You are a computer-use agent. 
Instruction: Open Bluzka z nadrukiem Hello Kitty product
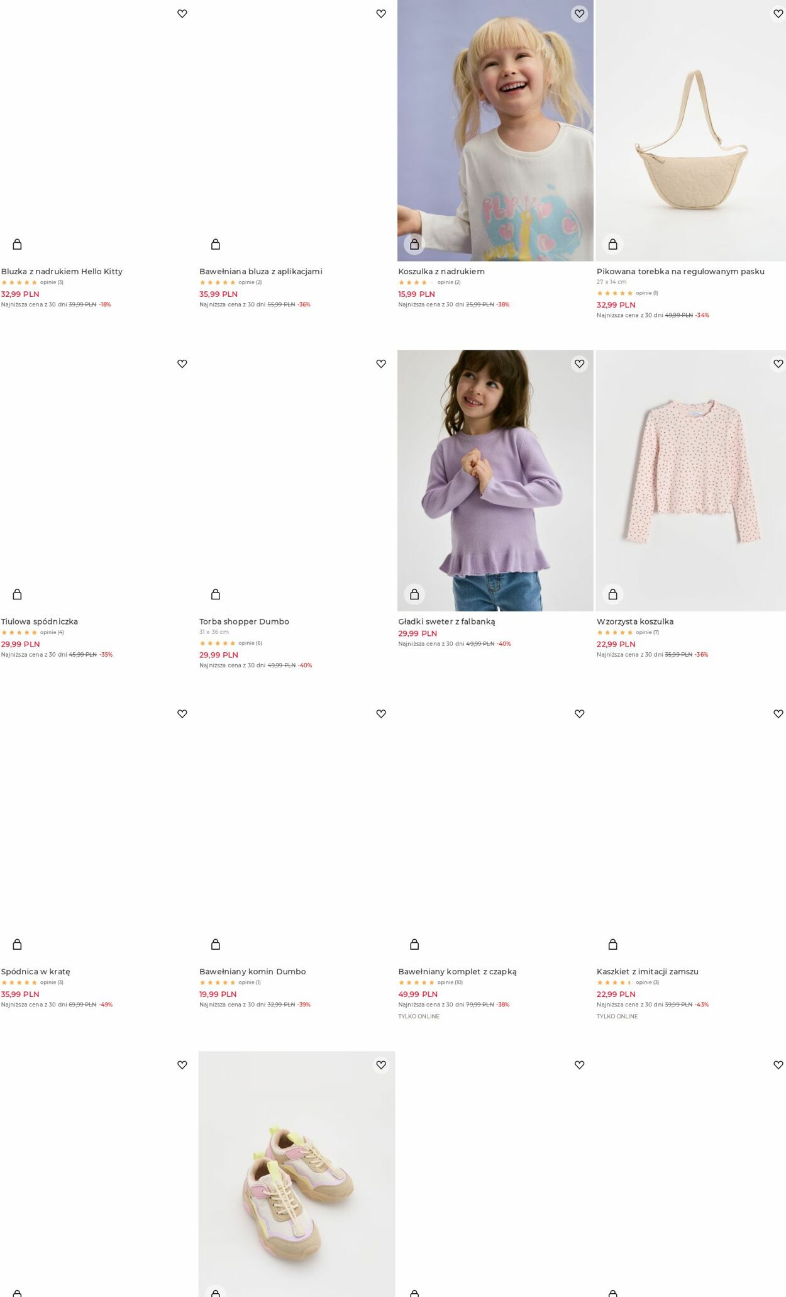62,272
